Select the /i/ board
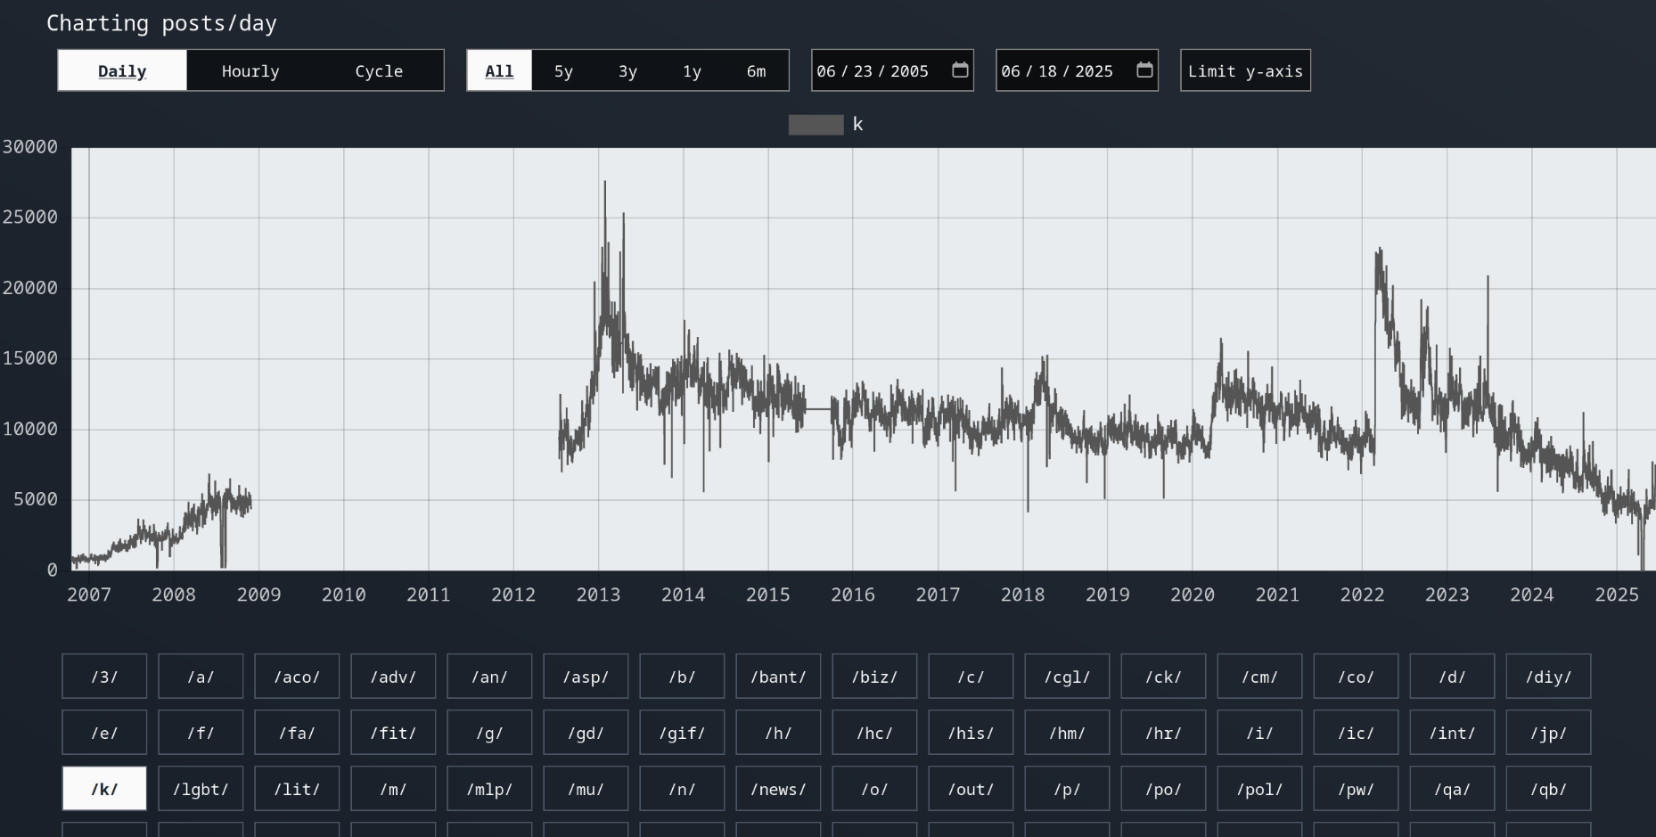This screenshot has width=1656, height=837. click(x=1259, y=733)
